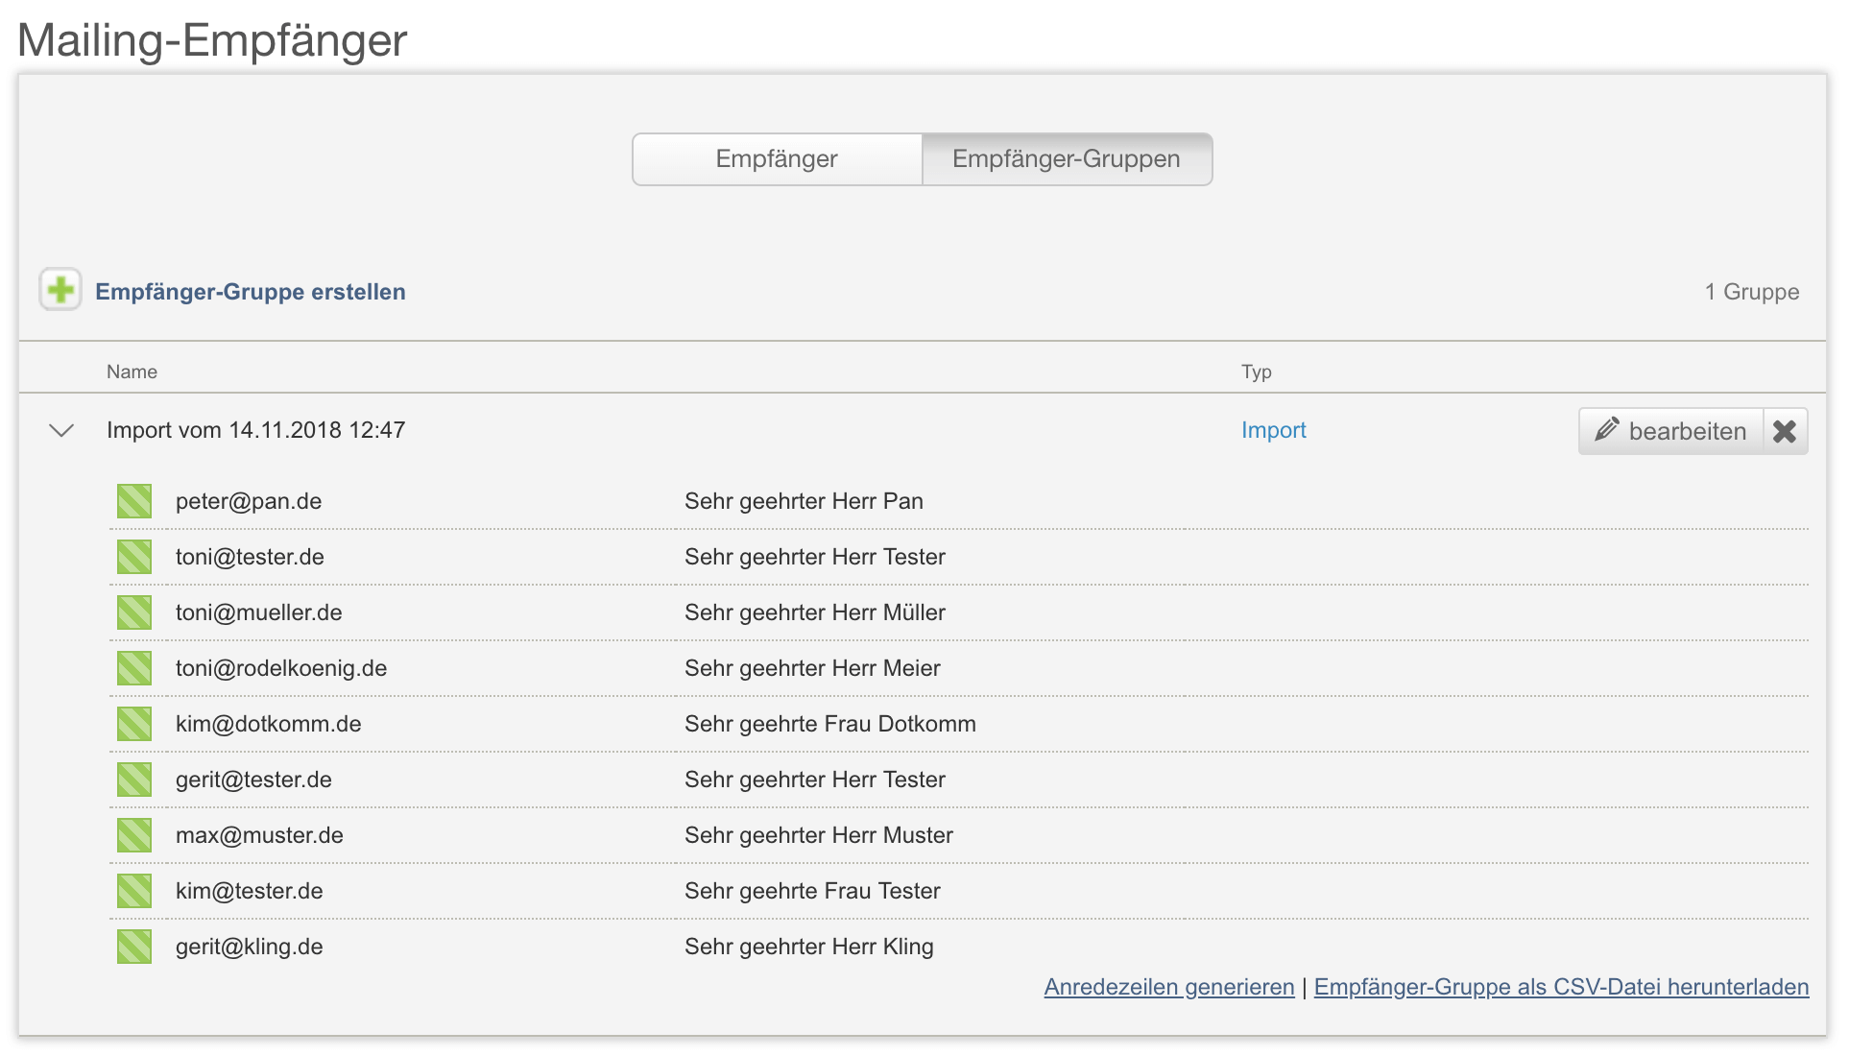1849x1056 pixels.
Task: Open Empfänger-Gruppe erstellen link
Action: click(251, 292)
